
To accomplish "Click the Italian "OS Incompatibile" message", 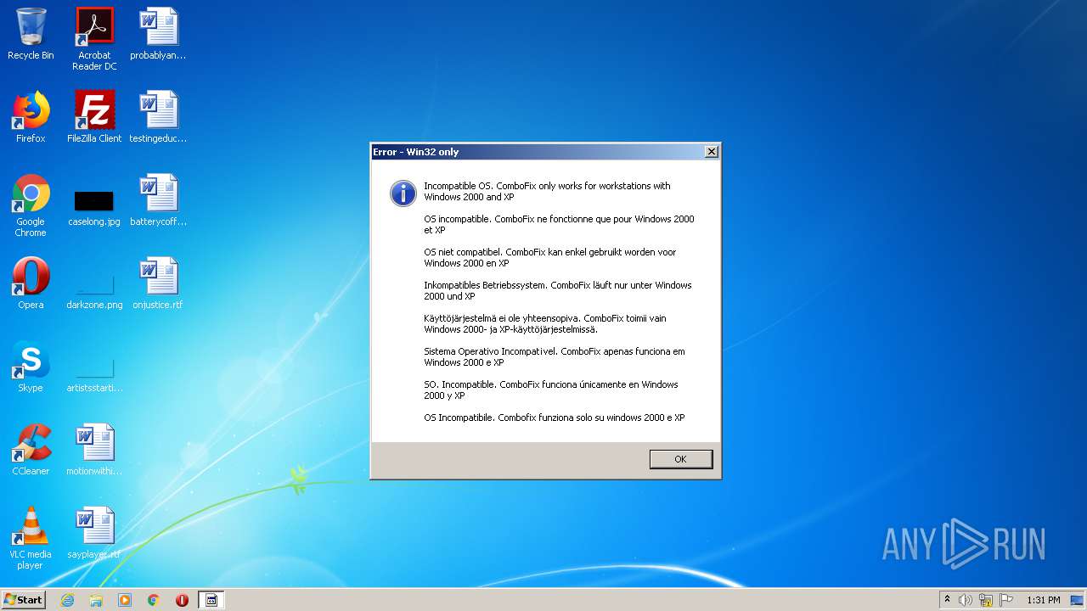I will tap(555, 418).
